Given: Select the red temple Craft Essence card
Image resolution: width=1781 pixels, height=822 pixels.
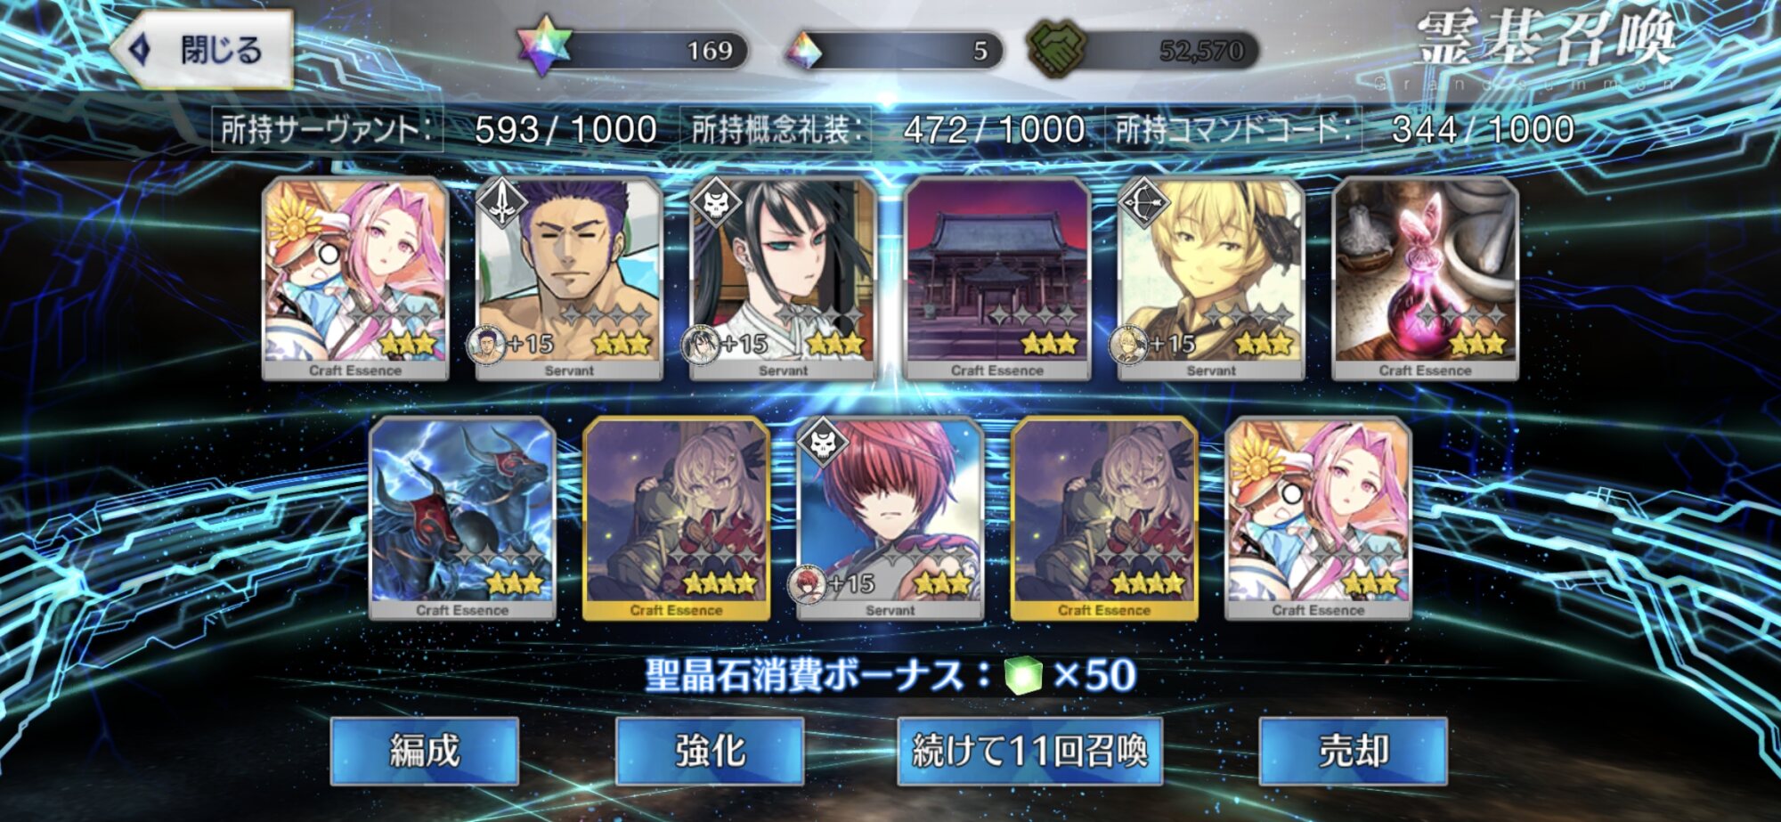Looking at the screenshot, I should tap(997, 279).
